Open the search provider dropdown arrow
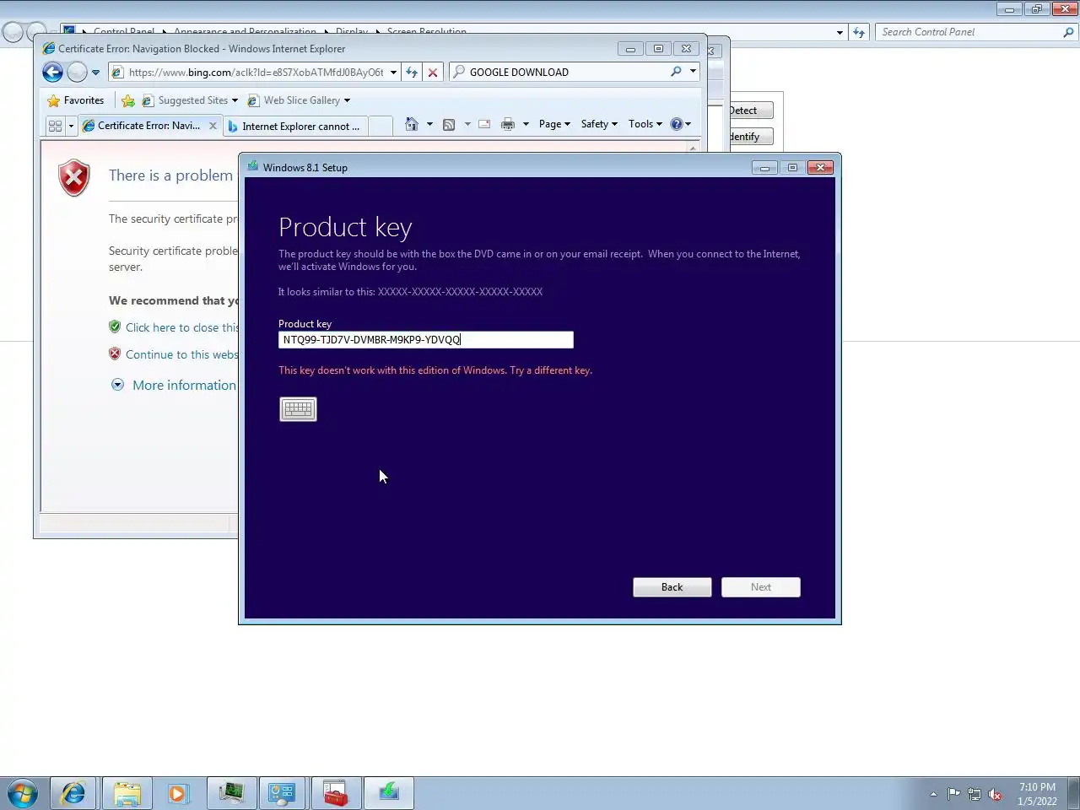 [x=693, y=72]
